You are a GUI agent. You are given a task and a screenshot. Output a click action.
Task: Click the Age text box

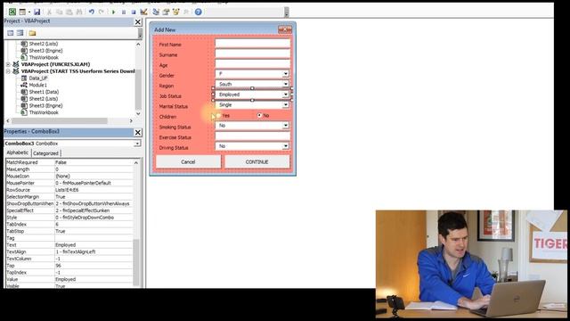253,64
